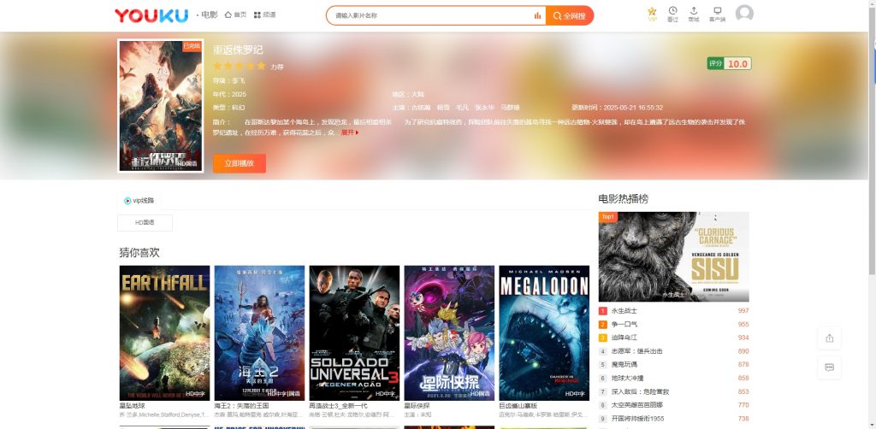
Task: Click the vip线路 play circle icon
Action: [x=127, y=201]
